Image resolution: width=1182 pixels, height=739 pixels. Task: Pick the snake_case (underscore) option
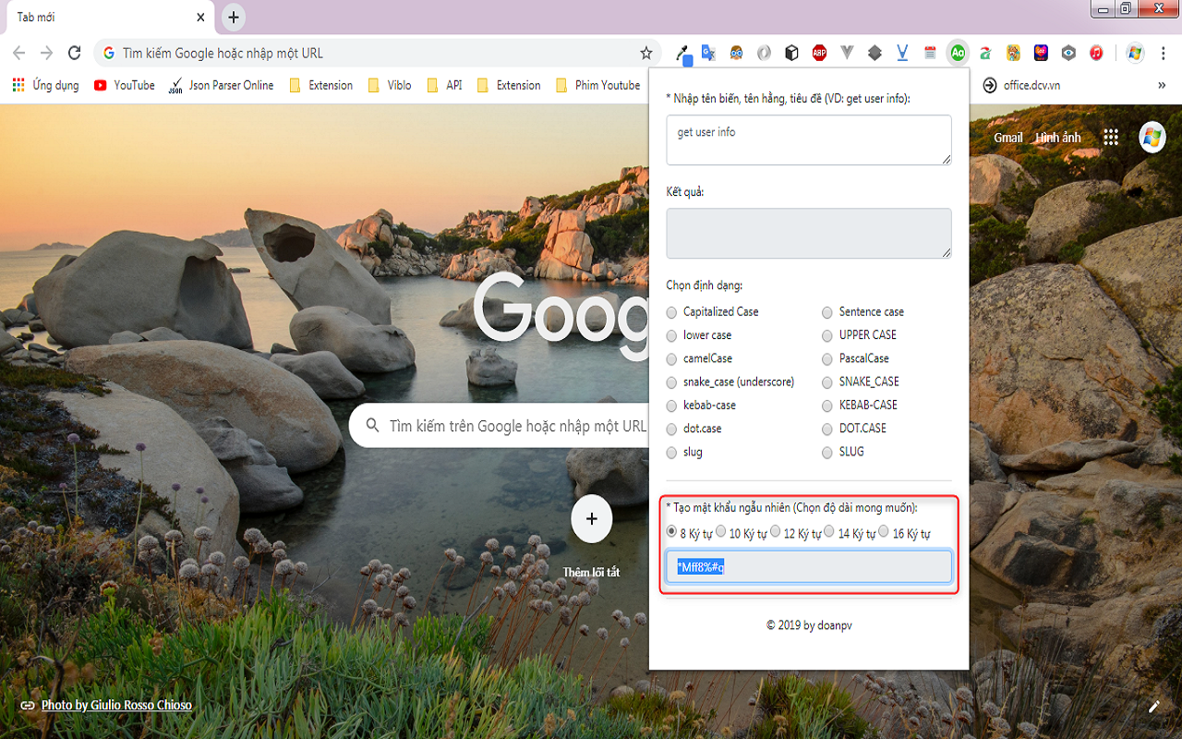pos(672,382)
